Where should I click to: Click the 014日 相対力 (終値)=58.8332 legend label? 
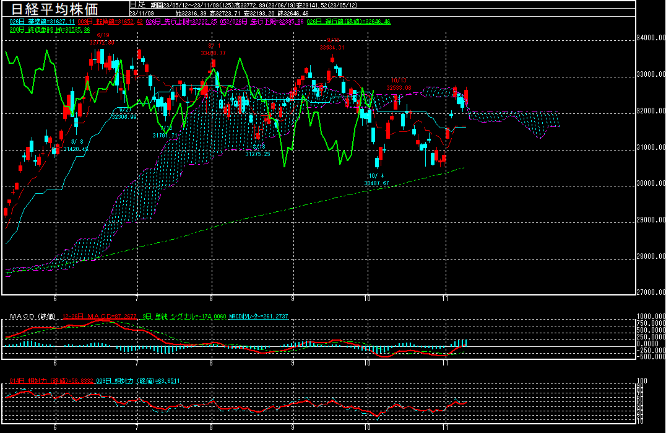[51, 381]
